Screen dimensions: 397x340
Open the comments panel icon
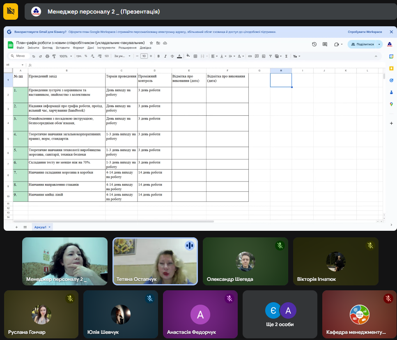tap(325, 44)
